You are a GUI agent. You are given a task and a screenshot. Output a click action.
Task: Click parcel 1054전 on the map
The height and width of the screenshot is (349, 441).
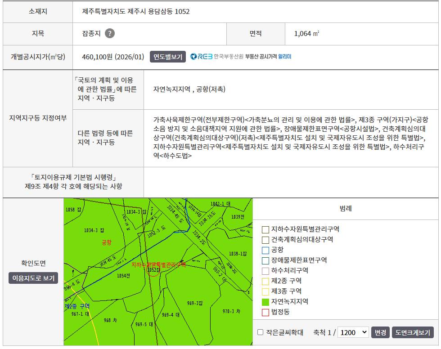(123, 276)
